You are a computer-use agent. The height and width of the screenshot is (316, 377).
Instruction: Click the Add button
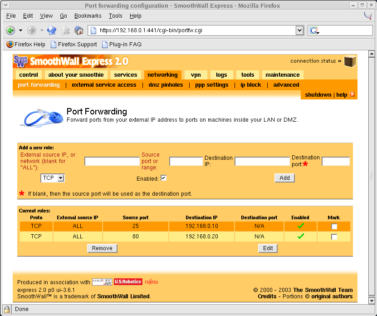(x=284, y=178)
